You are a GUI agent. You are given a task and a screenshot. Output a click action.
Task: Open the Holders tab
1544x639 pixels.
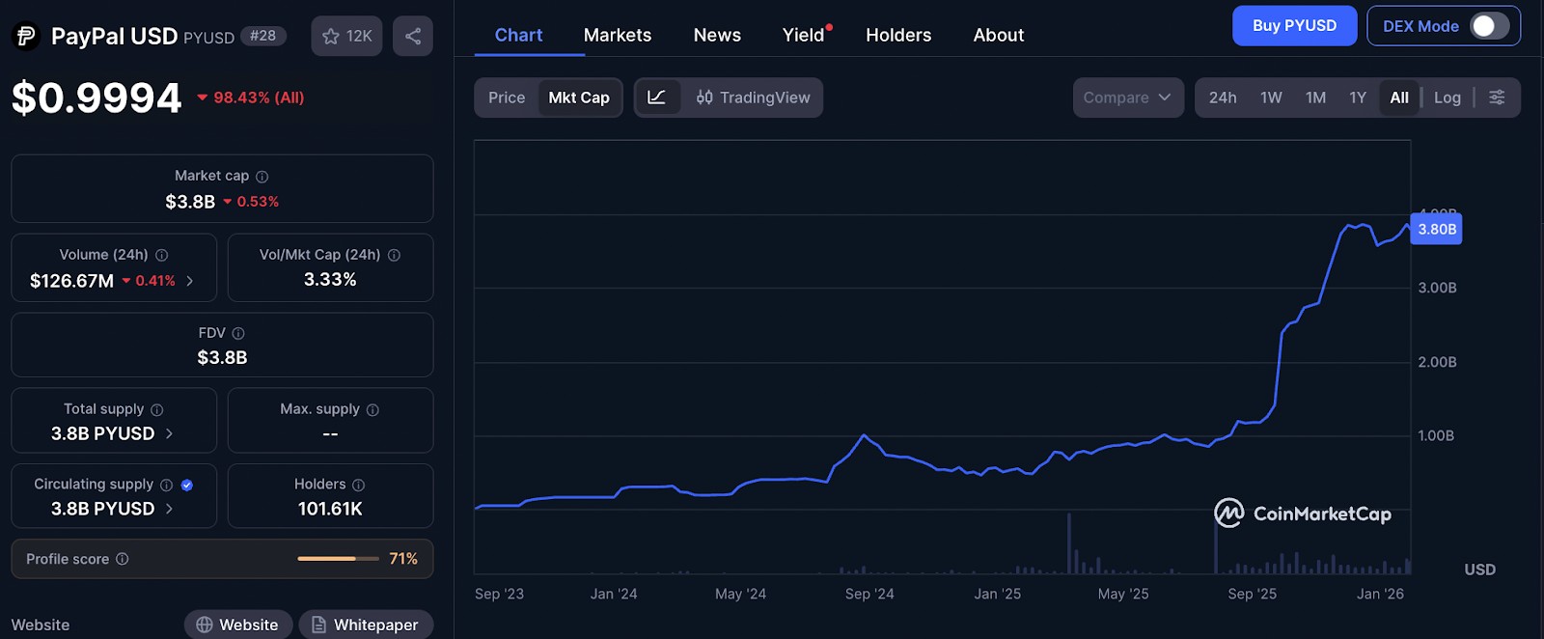coord(898,35)
